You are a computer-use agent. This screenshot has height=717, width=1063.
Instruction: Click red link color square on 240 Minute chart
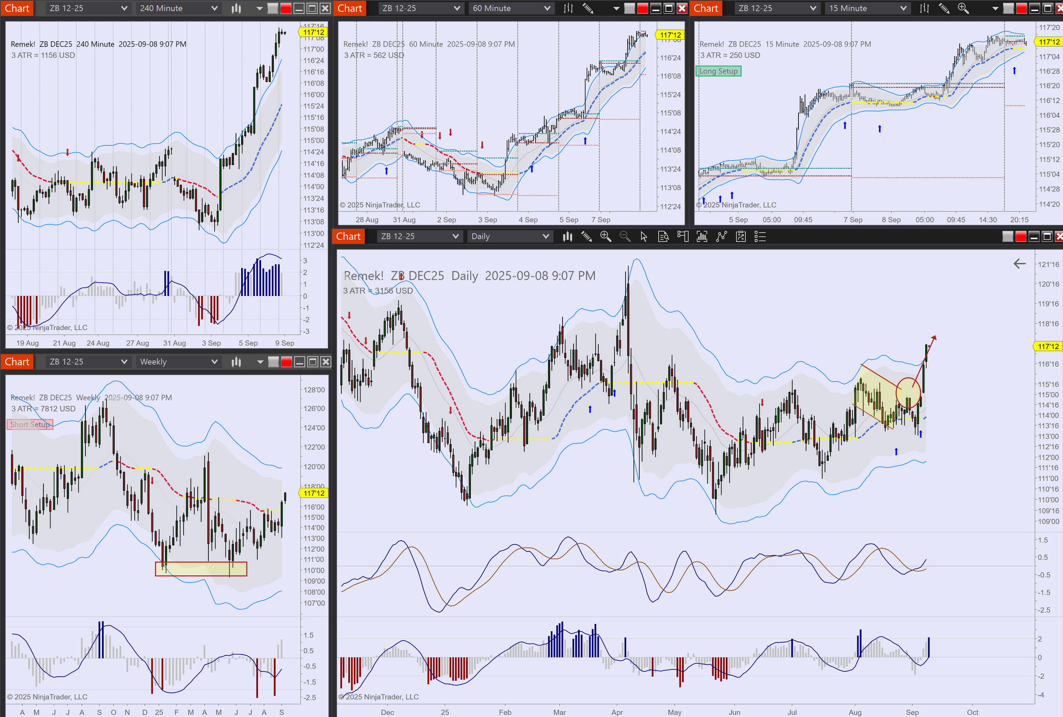click(x=286, y=8)
